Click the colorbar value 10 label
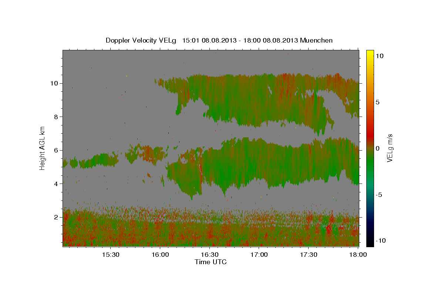This screenshot has height=296, width=444. coord(379,56)
